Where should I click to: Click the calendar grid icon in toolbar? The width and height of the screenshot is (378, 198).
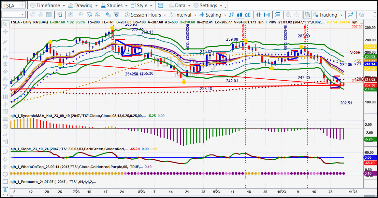pyautogui.click(x=49, y=15)
